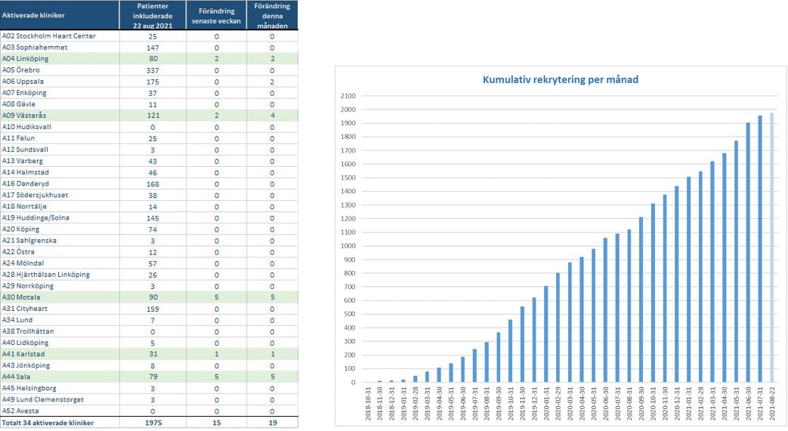Click chart title 'Kumulativ rekrytering per månad'
Screen dimensions: 788x431
(561, 79)
